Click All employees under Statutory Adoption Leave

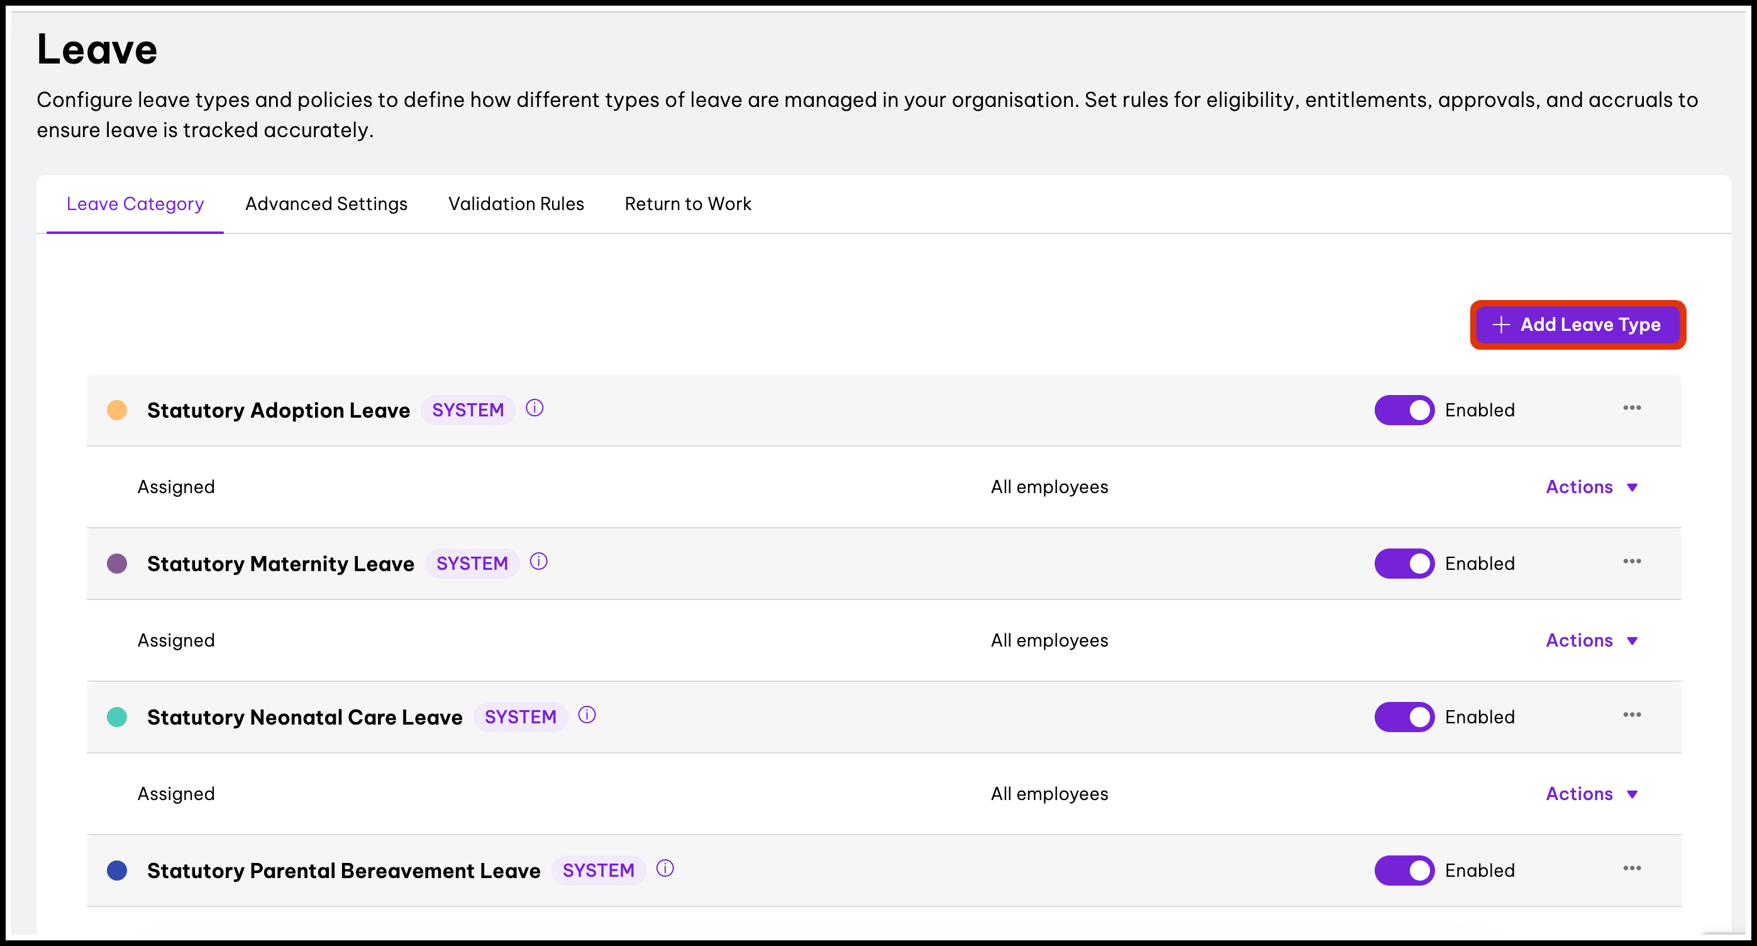click(1049, 487)
